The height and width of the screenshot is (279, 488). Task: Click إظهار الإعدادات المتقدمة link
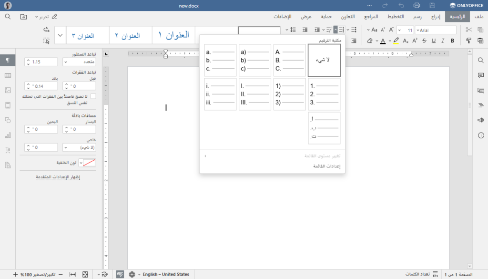pos(58,177)
